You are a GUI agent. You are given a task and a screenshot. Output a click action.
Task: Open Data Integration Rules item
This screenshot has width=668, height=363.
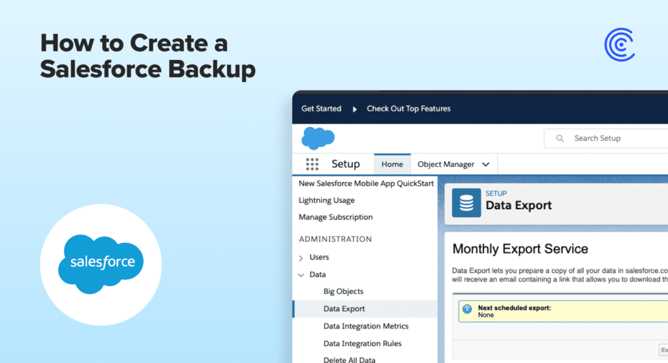click(363, 343)
